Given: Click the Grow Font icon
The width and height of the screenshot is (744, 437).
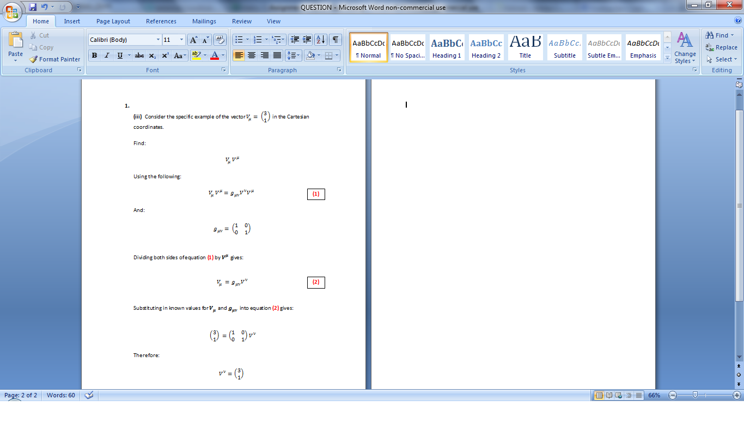Looking at the screenshot, I should [x=193, y=40].
